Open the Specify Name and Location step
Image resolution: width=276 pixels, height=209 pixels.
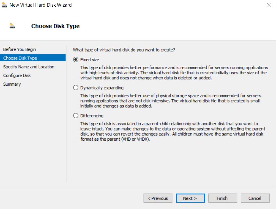point(29,67)
